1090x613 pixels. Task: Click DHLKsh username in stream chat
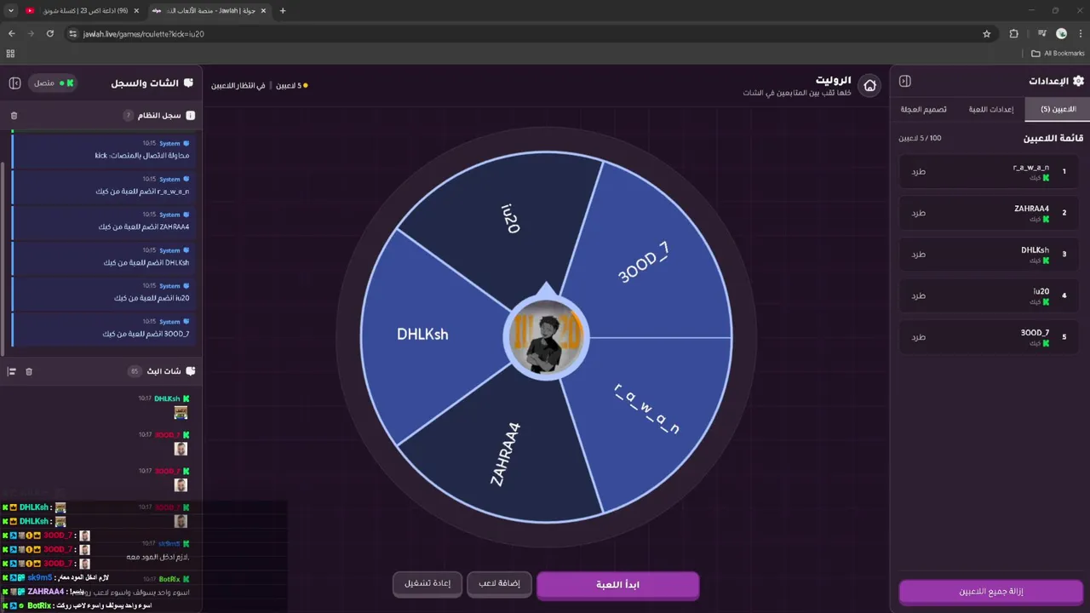[167, 398]
